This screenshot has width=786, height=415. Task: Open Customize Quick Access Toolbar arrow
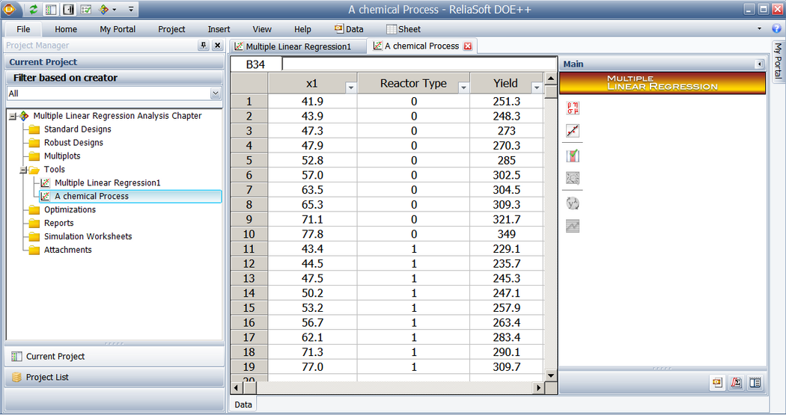tap(131, 10)
